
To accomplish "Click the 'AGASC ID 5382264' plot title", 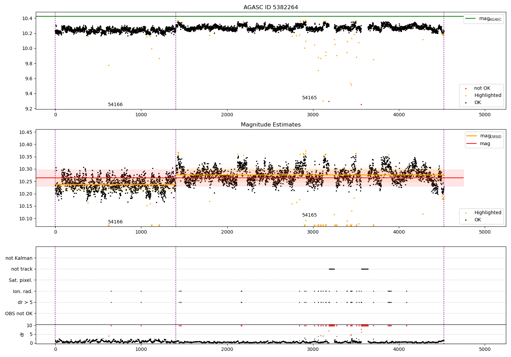I will click(270, 7).
